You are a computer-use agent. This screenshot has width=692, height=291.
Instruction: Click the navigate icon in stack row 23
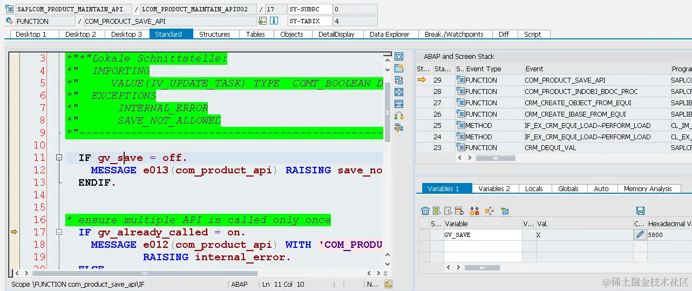(x=460, y=147)
